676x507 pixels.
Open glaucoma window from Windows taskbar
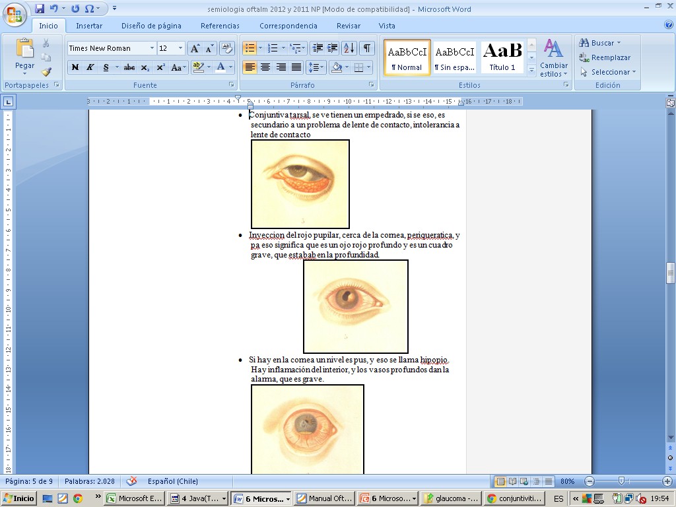click(452, 498)
